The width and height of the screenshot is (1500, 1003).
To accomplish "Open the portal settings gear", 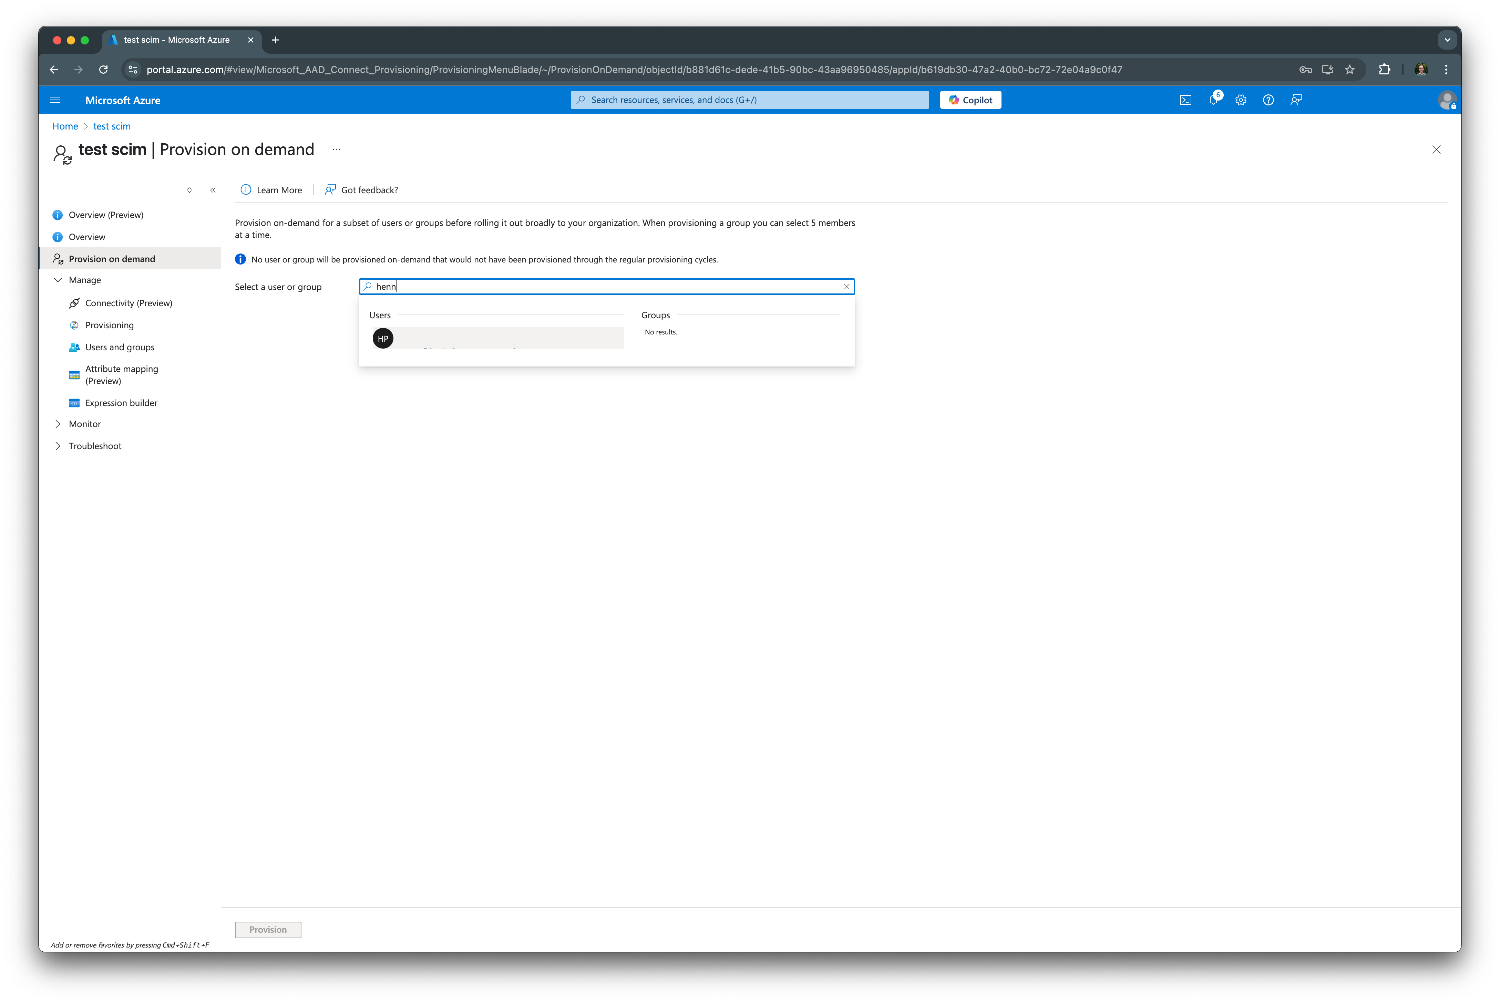I will coord(1241,100).
